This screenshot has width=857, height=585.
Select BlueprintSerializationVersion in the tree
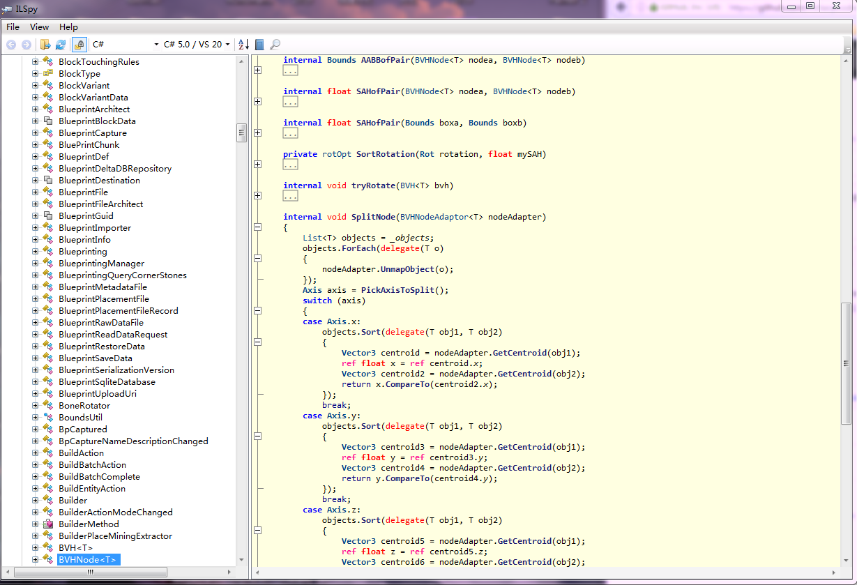click(x=116, y=370)
